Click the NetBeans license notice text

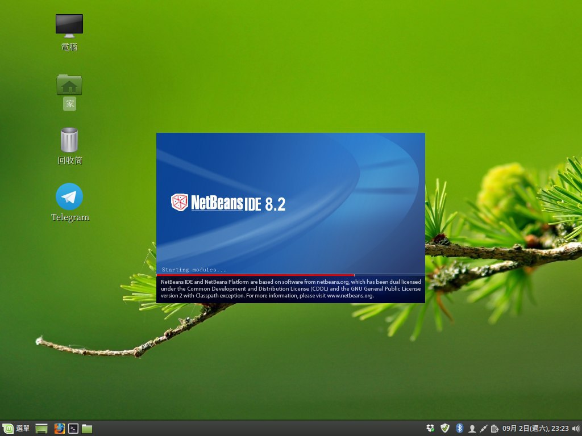(290, 289)
